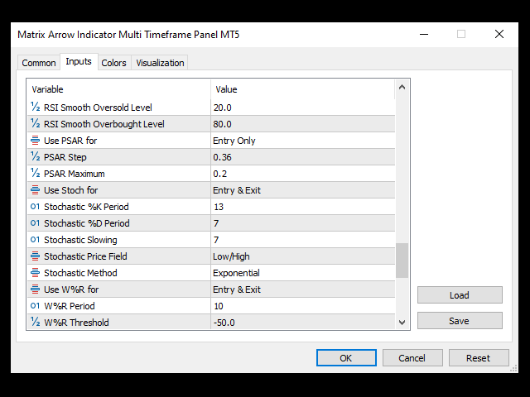
Task: Click the Save button
Action: [460, 321]
